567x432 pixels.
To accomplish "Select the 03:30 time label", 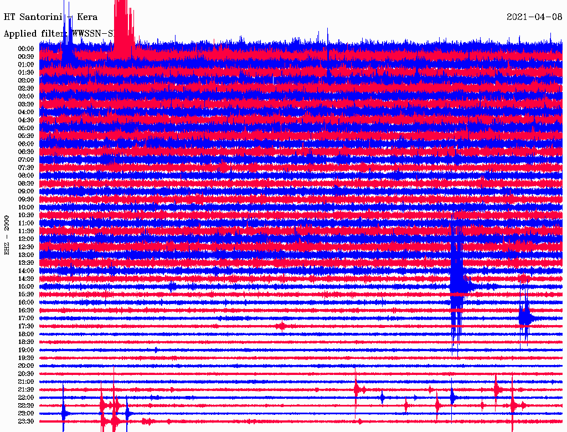I will coord(26,104).
